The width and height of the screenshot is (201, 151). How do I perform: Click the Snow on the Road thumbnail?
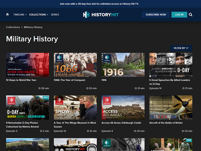click(x=75, y=107)
